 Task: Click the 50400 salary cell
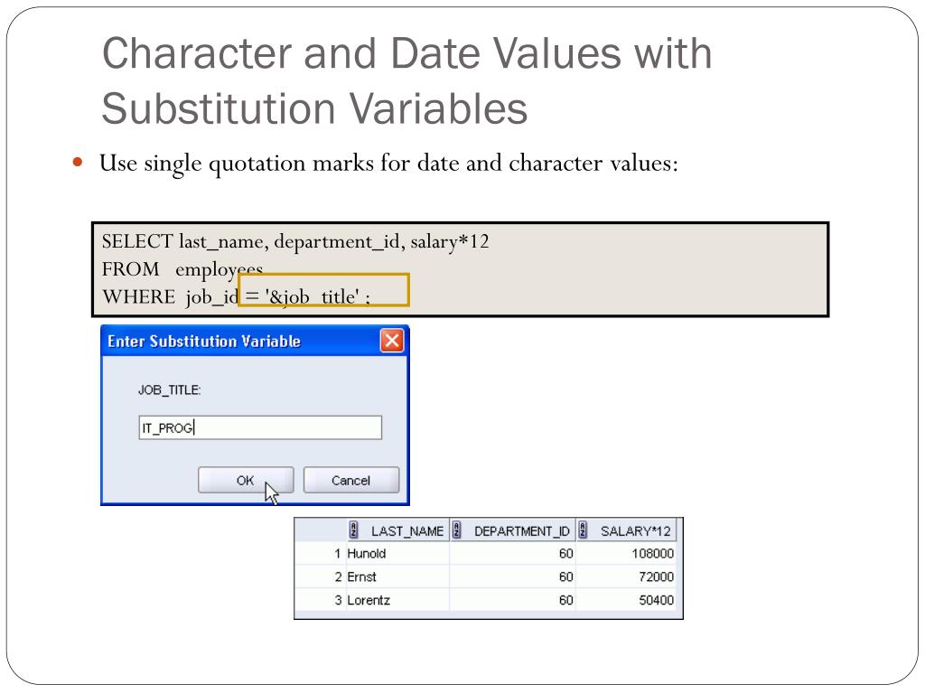click(627, 600)
